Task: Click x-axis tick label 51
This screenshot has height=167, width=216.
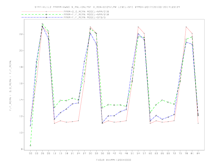Action: (132, 153)
